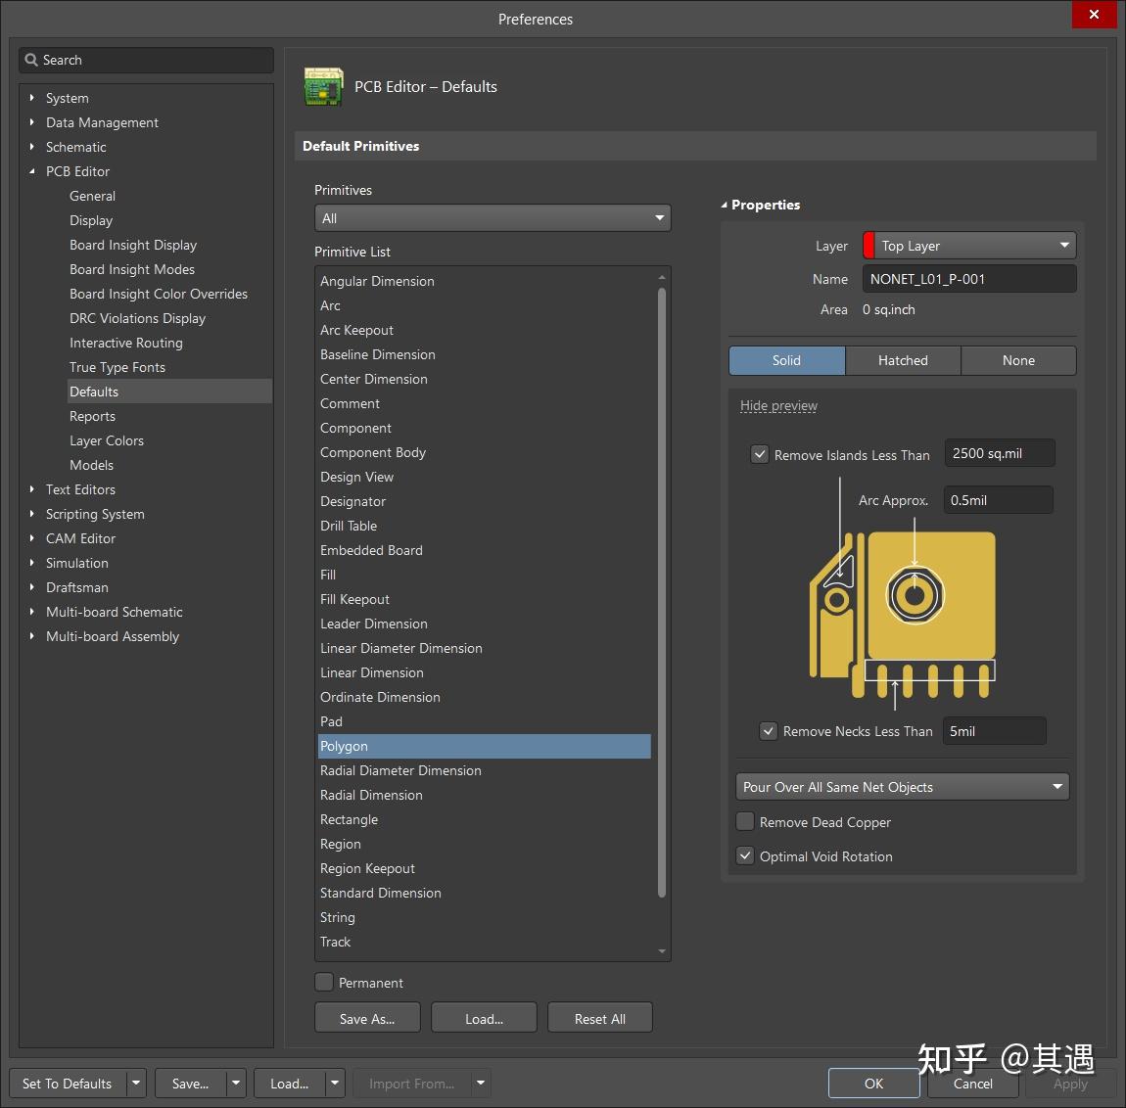Open Display under PCB Editor
1126x1108 pixels.
coord(91,219)
